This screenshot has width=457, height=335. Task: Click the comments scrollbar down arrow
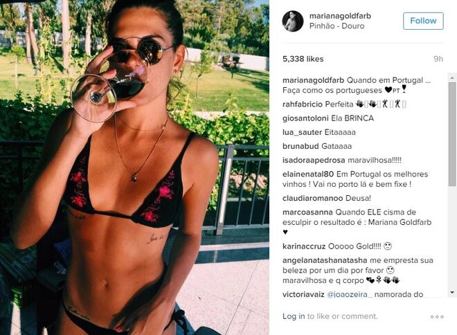click(452, 292)
